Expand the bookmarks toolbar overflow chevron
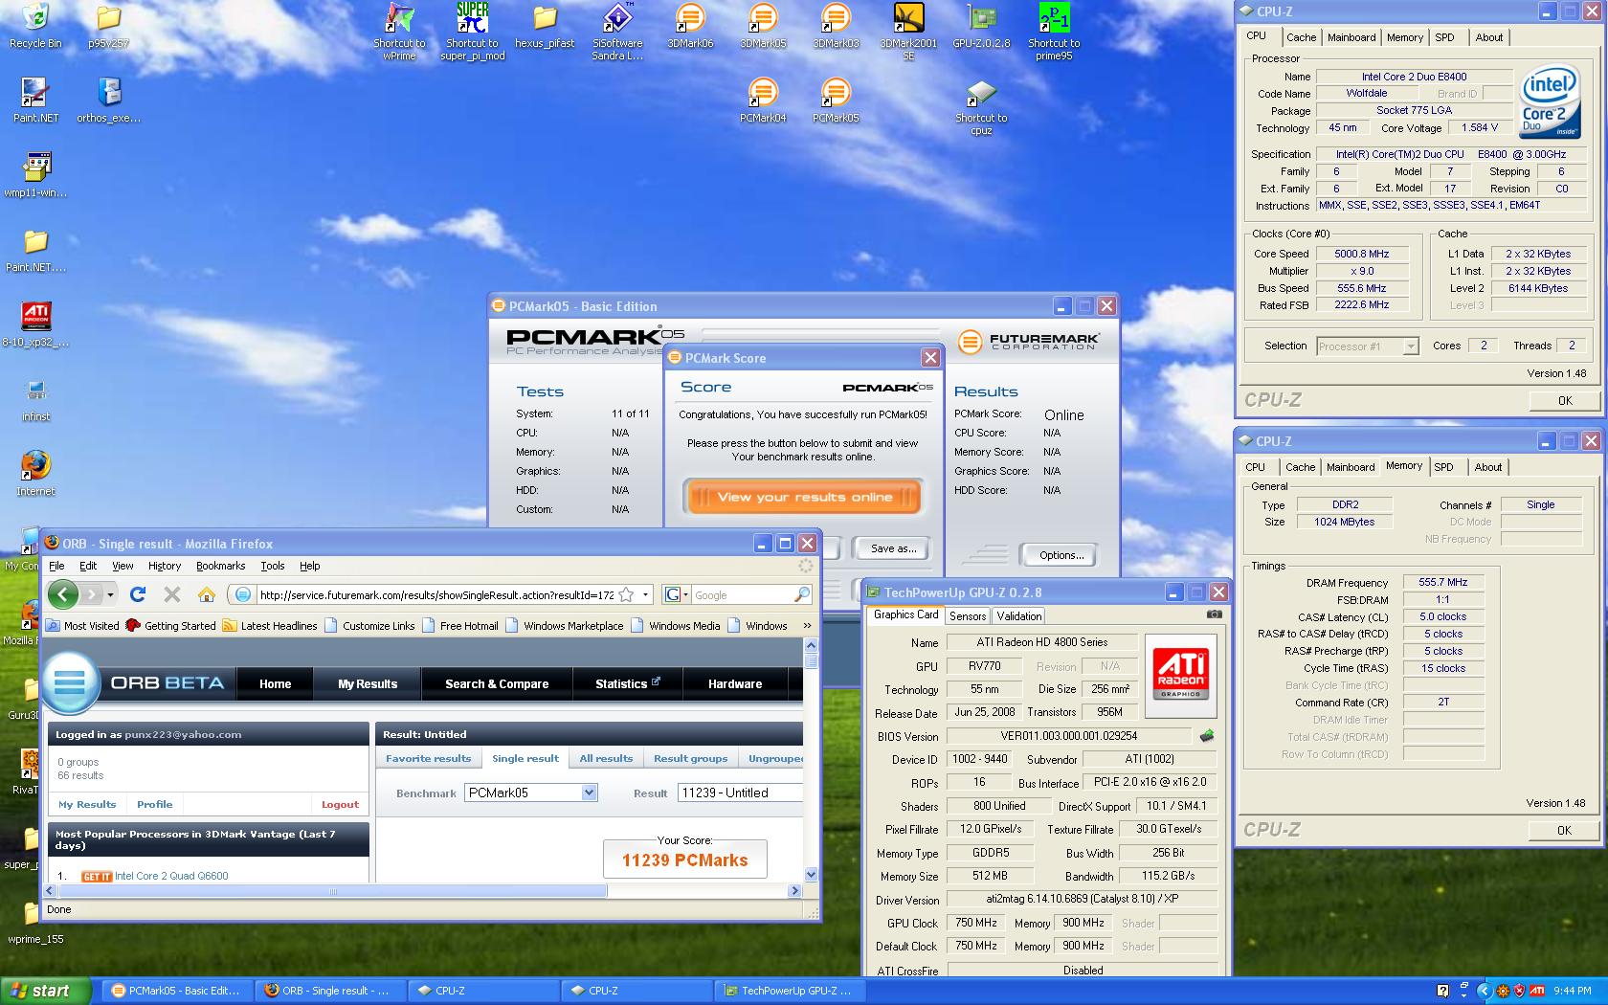Image resolution: width=1608 pixels, height=1005 pixels. tap(807, 625)
